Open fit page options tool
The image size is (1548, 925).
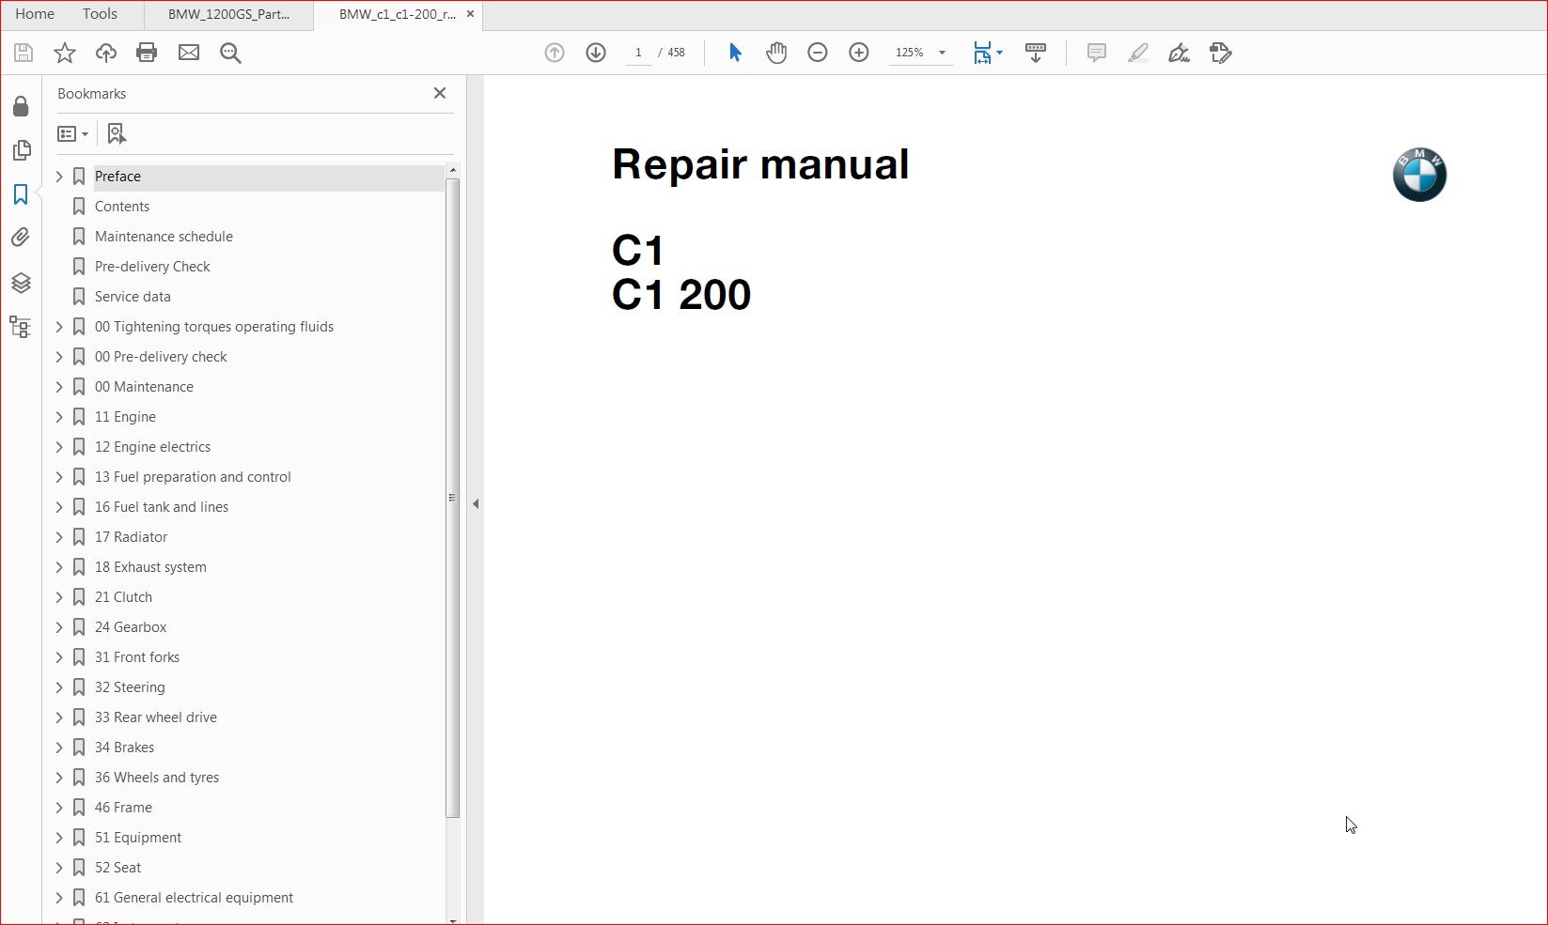pos(988,53)
